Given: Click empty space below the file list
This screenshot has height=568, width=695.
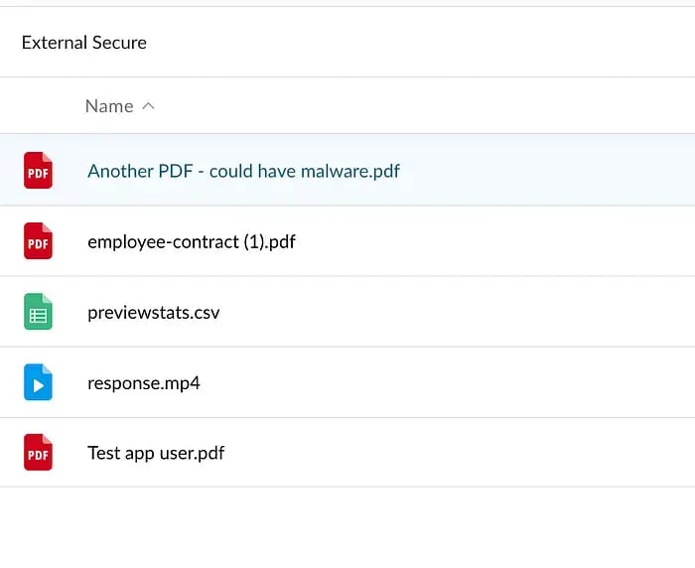Looking at the screenshot, I should (x=347, y=527).
